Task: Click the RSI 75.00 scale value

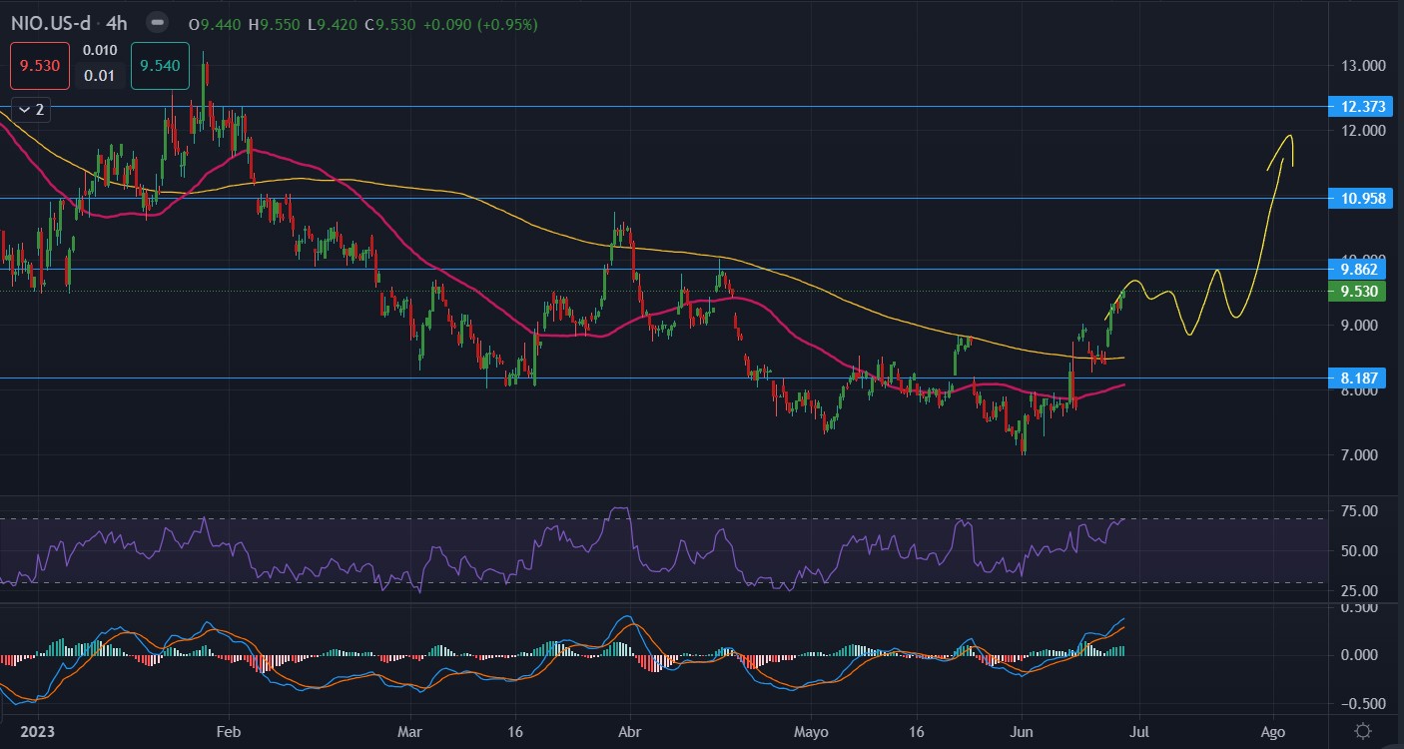Action: [x=1360, y=511]
